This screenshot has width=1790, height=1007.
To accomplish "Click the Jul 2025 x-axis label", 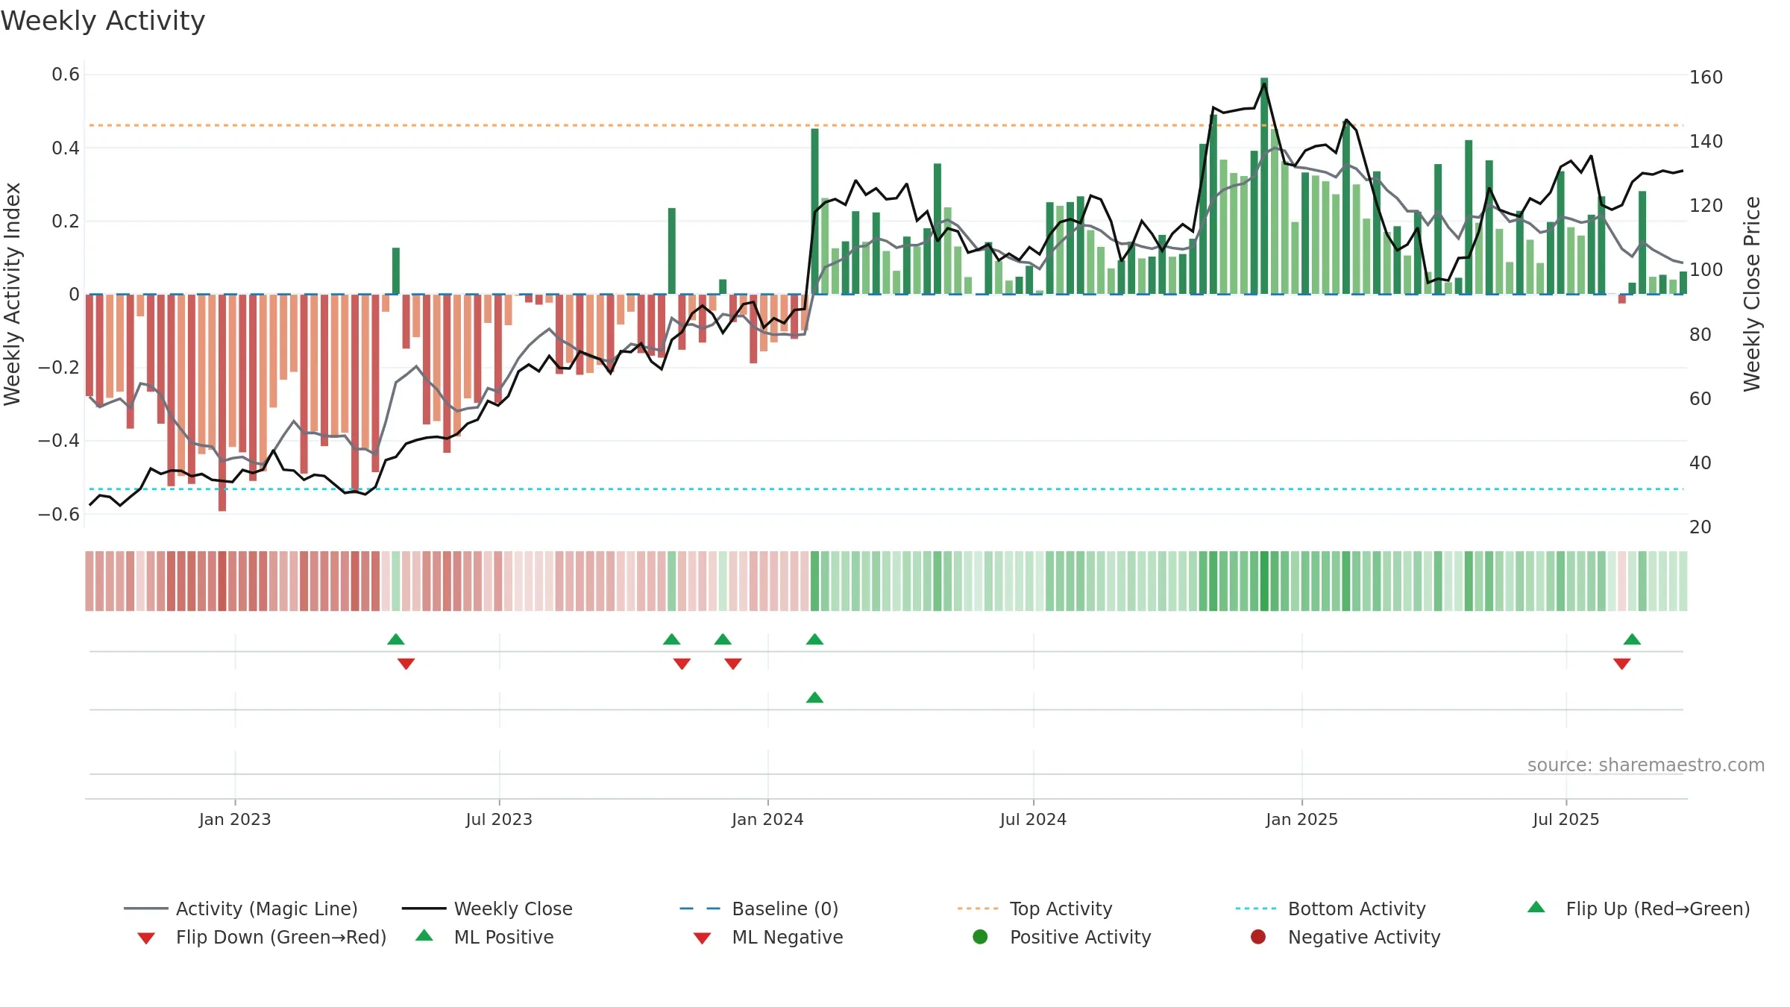I will 1566,820.
